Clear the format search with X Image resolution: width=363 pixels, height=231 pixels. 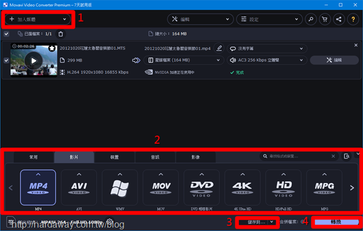[x=333, y=157]
